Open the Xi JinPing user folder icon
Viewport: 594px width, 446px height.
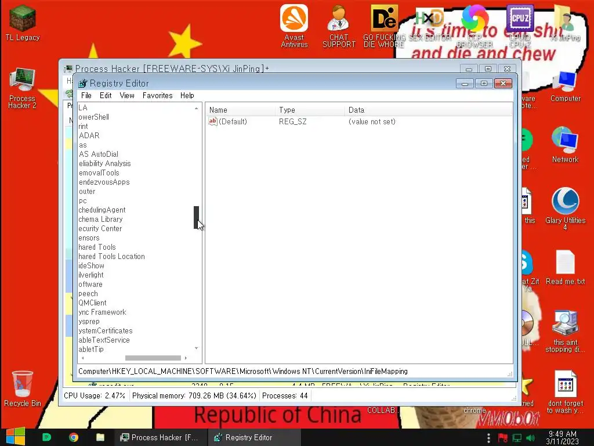click(x=565, y=23)
